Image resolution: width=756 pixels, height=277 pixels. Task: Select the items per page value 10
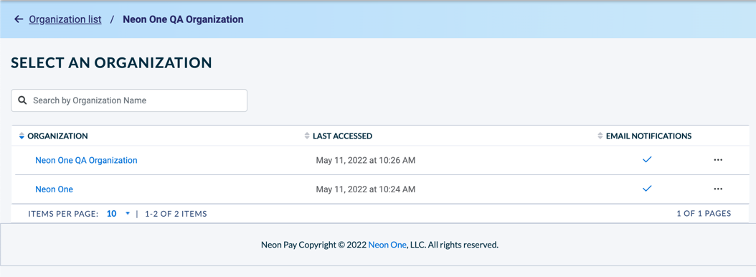[111, 213]
